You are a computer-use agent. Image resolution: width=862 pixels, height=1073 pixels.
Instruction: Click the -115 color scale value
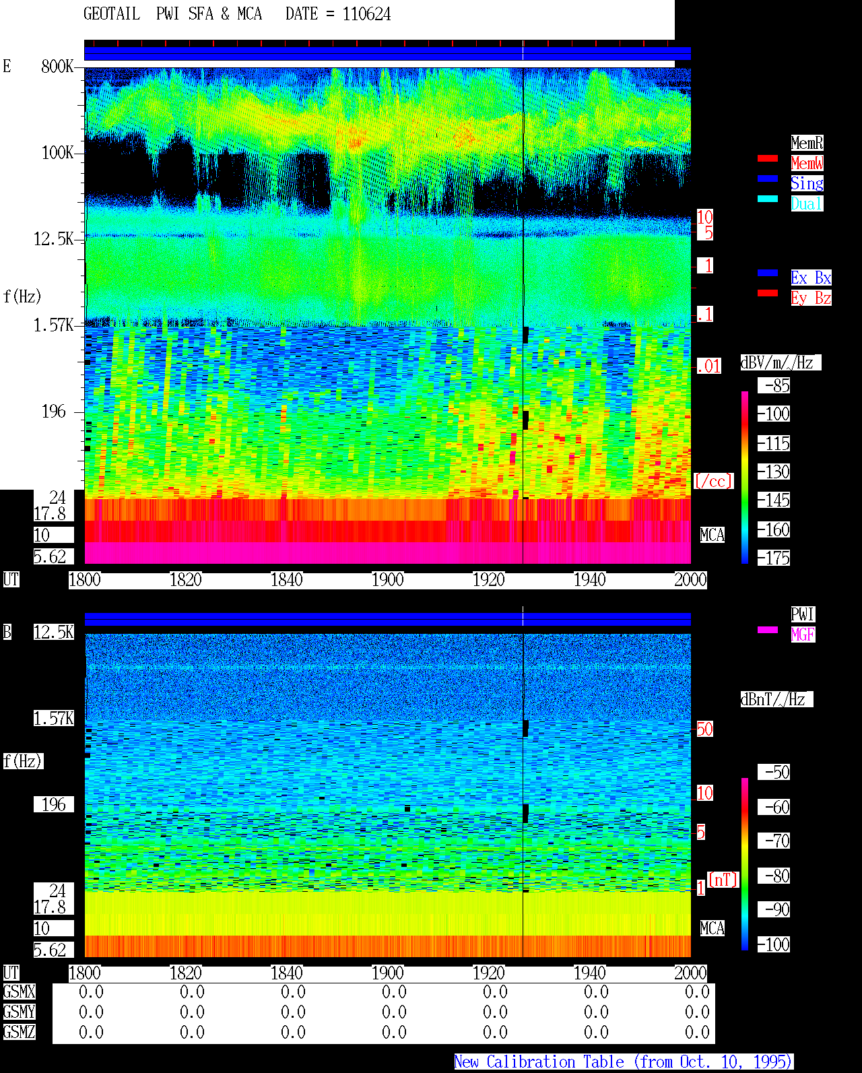point(774,443)
